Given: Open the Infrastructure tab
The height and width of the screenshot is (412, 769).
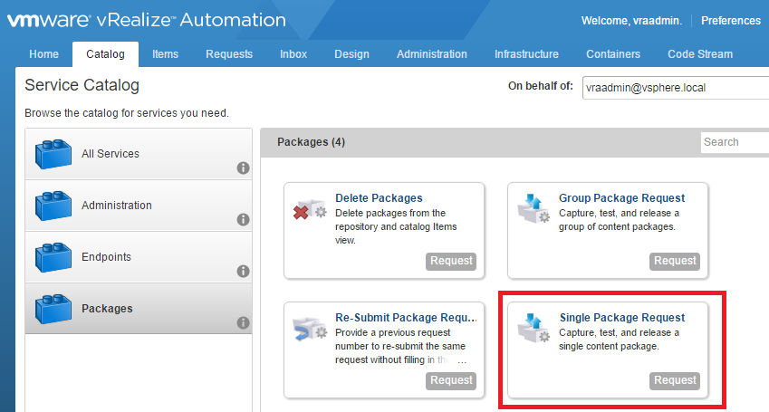Looking at the screenshot, I should [526, 54].
